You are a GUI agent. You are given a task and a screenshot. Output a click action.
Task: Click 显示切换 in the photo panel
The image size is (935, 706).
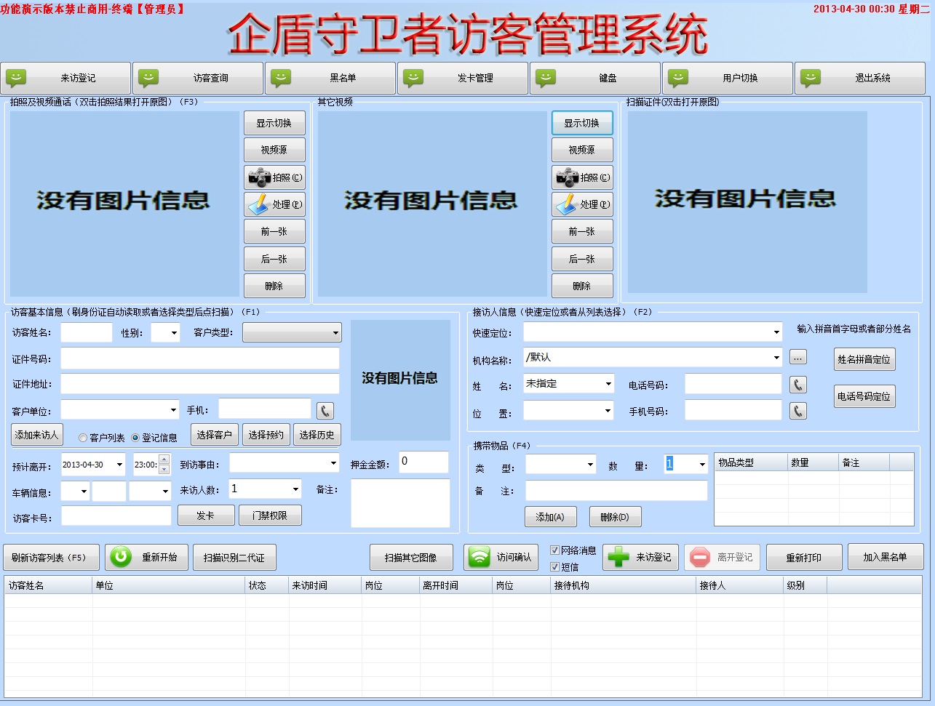(274, 123)
